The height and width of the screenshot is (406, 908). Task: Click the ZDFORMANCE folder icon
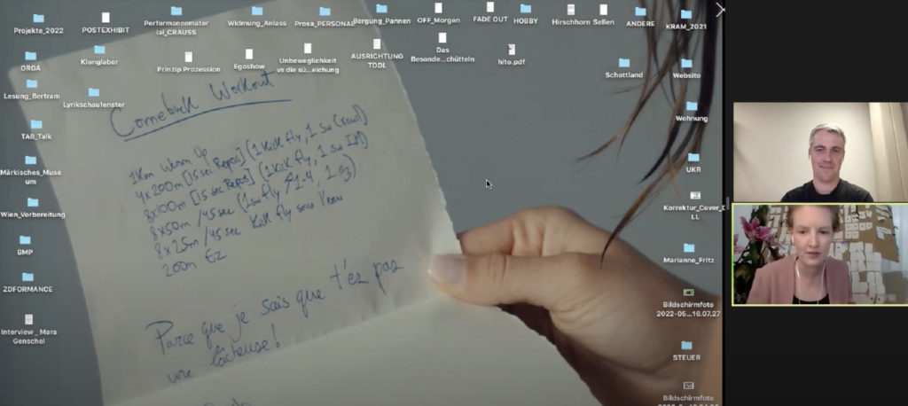point(27,277)
